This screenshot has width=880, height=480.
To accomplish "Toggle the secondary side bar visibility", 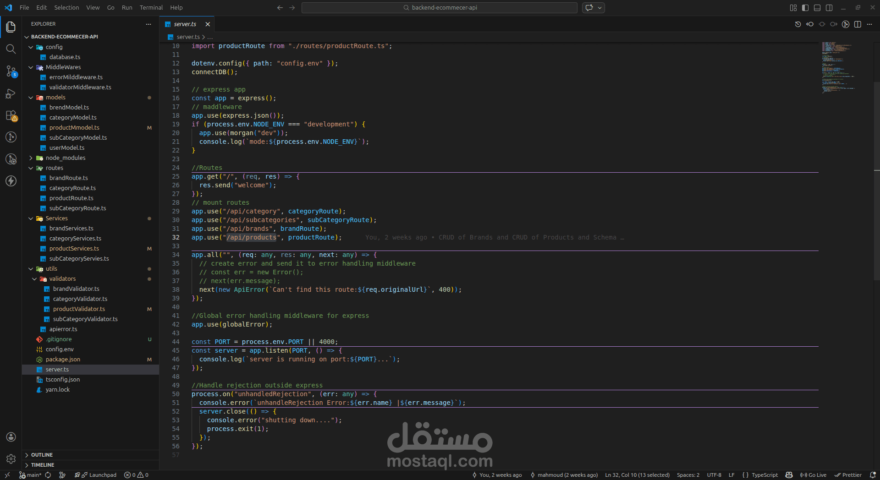I will tap(829, 8).
